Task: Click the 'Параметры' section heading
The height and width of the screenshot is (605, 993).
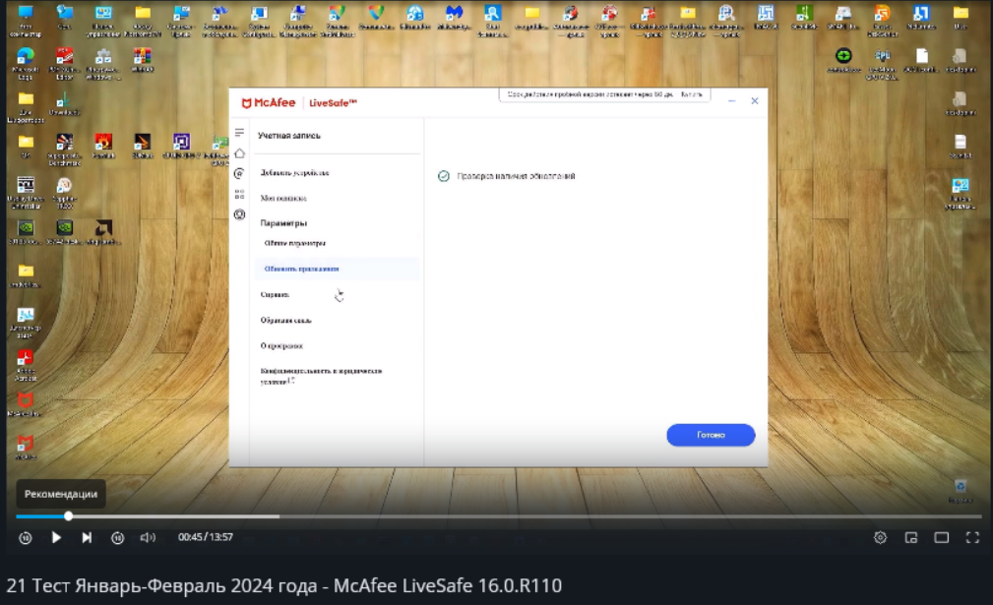Action: coord(283,222)
